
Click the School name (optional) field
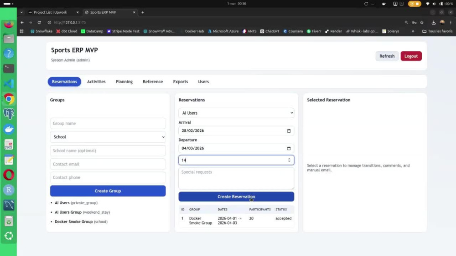[x=108, y=151]
